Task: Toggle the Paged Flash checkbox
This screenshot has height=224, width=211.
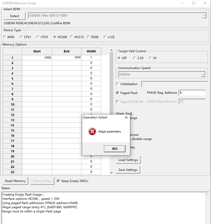Action: pos(118,93)
